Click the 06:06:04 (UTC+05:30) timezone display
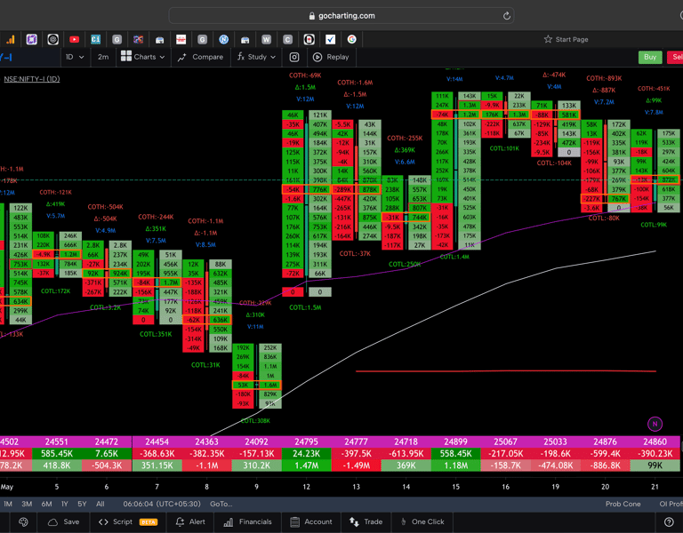683x533 pixels. click(x=162, y=504)
